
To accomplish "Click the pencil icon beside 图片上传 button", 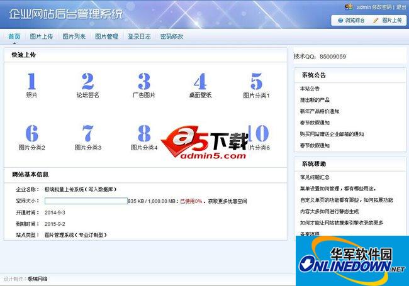I will tap(376, 20).
